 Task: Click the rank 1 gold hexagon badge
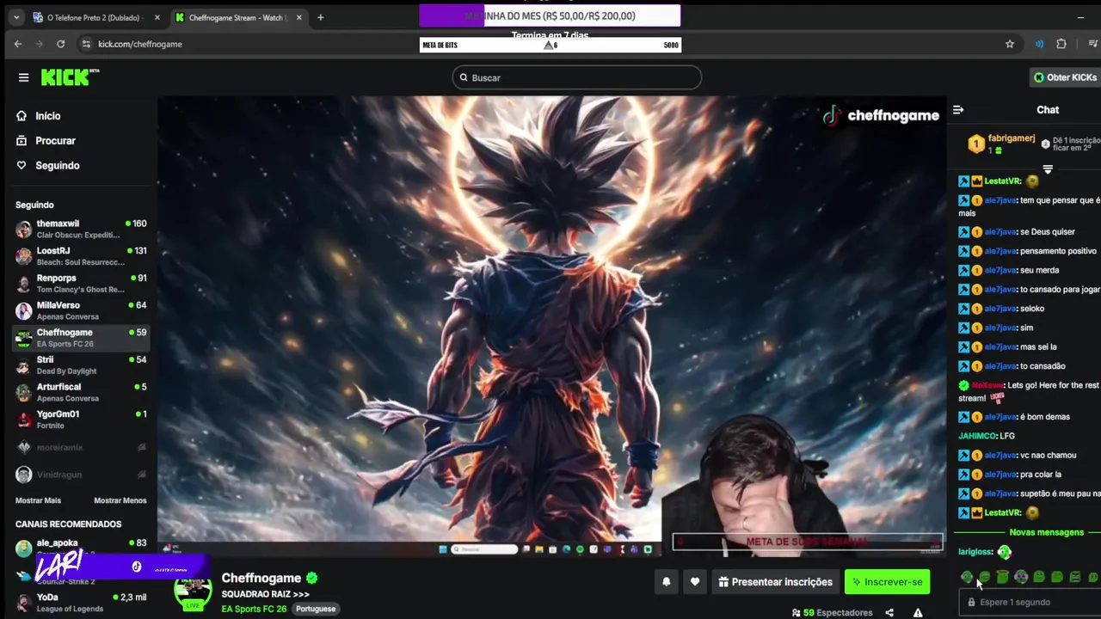coord(976,144)
